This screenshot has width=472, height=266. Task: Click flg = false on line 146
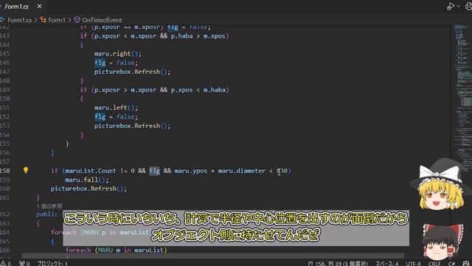[x=116, y=63]
